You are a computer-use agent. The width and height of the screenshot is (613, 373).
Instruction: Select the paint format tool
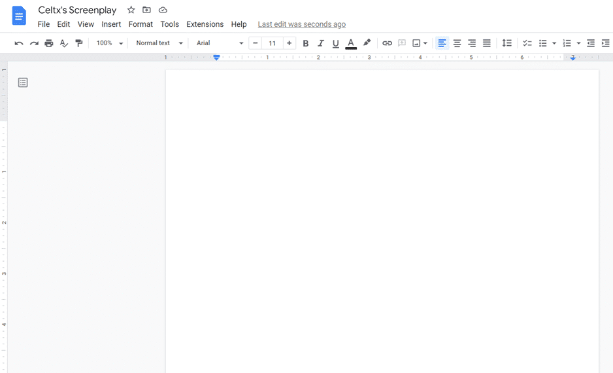click(79, 43)
